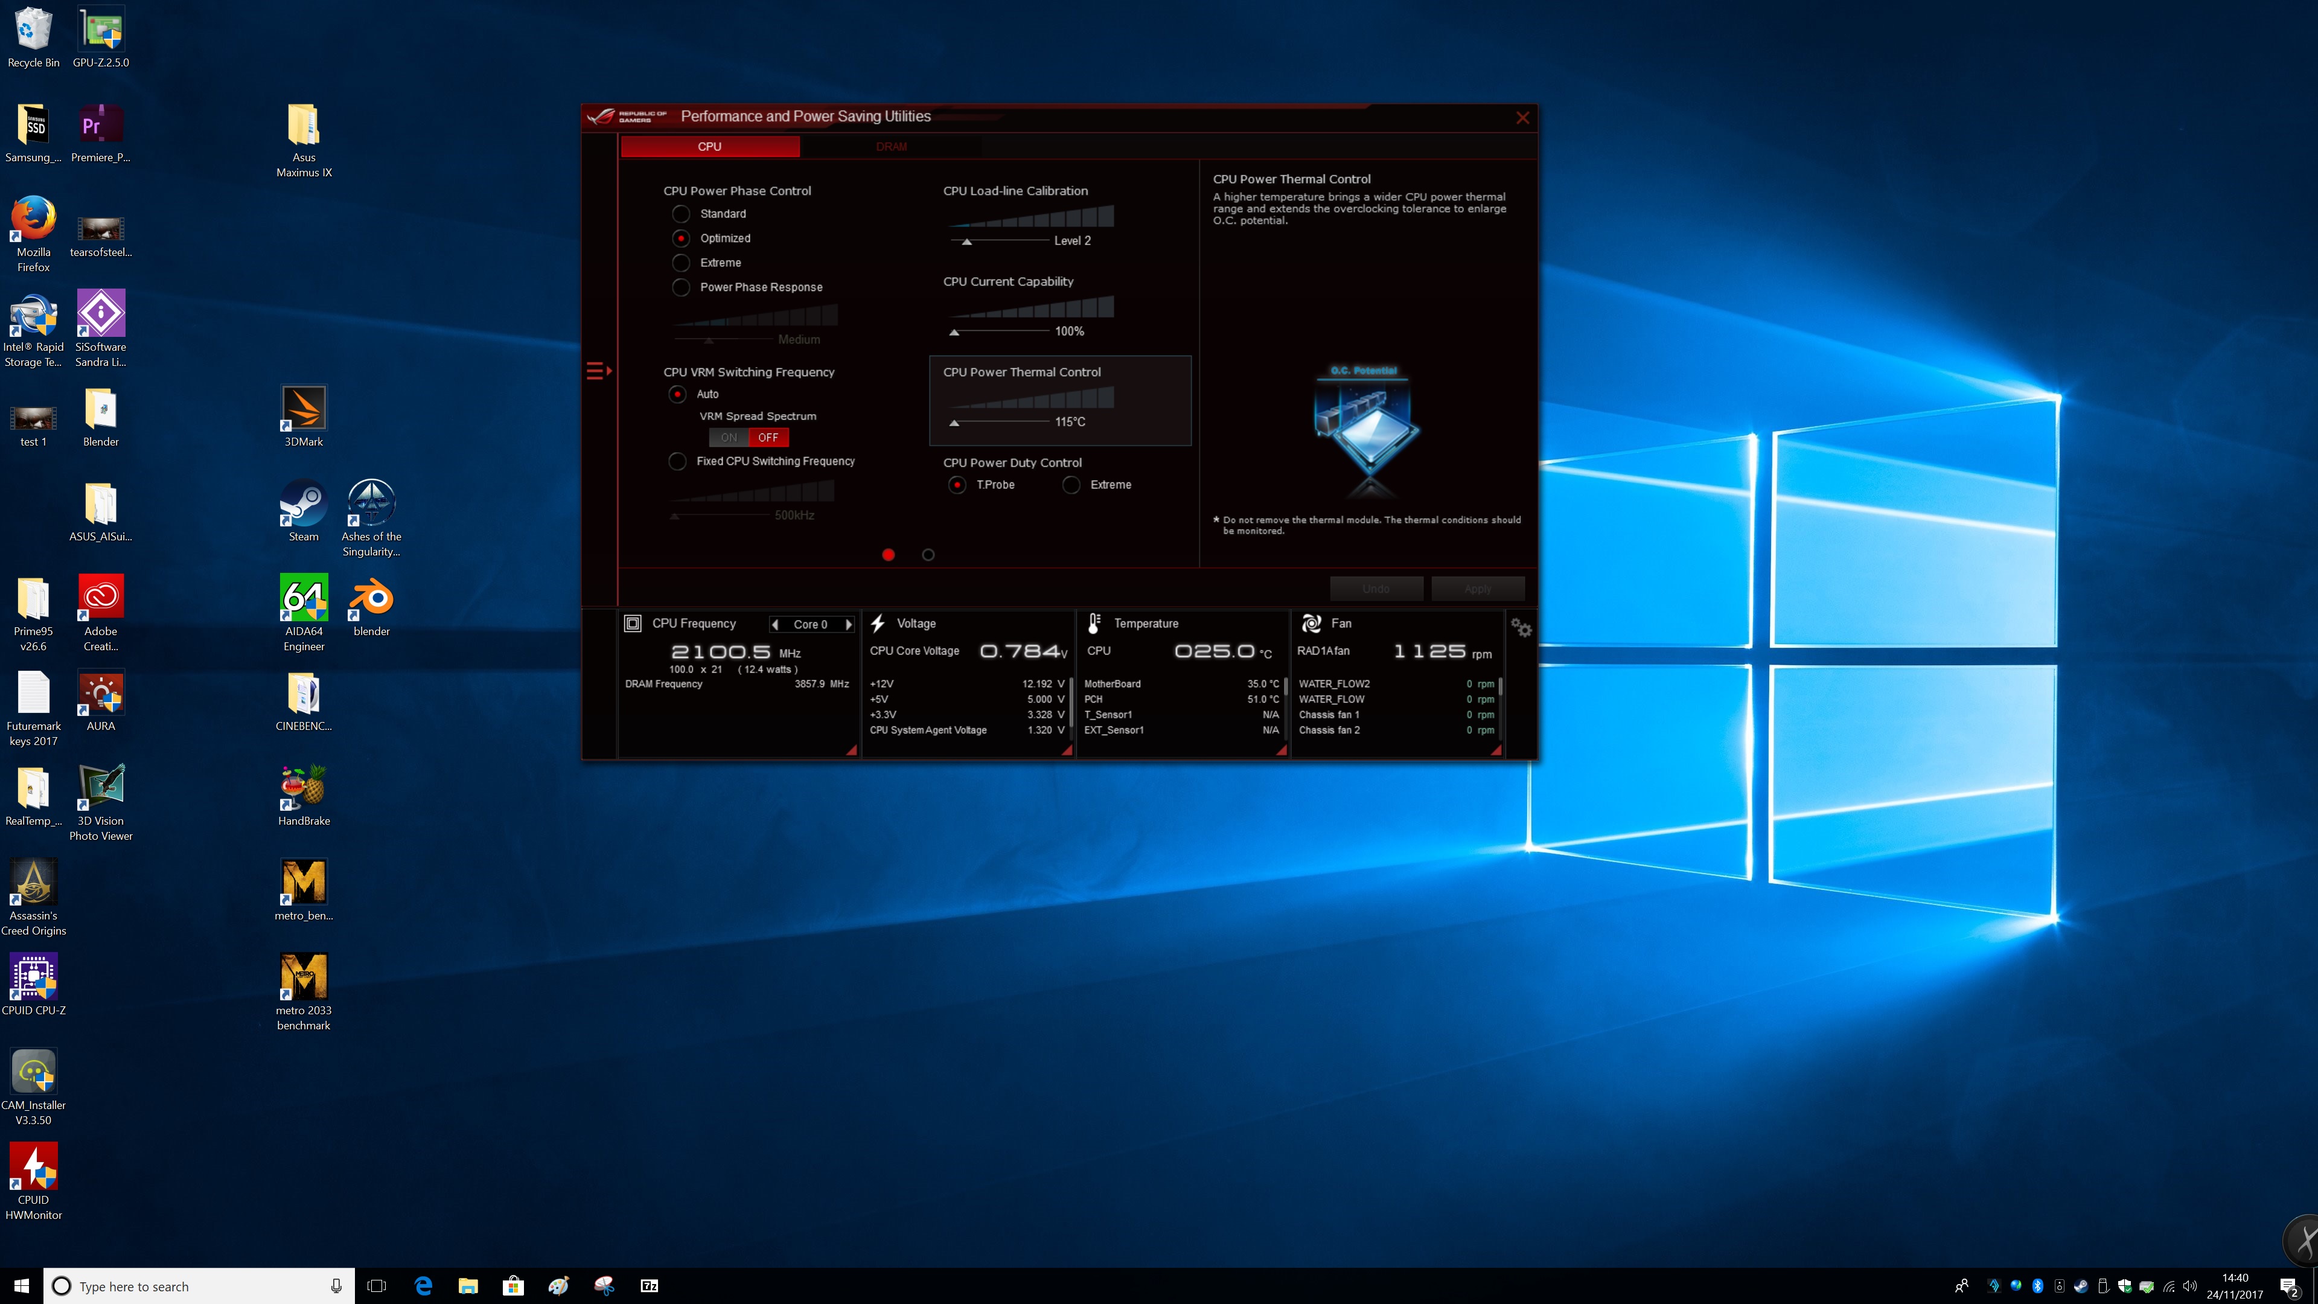This screenshot has height=1304, width=2318.
Task: Turn VRM Spread Spectrum ON
Action: coord(729,437)
